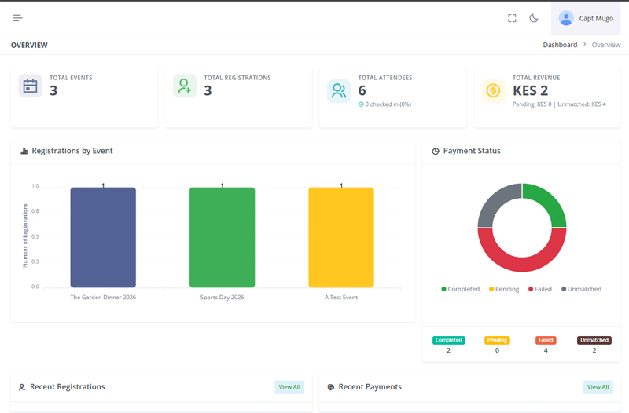Image resolution: width=629 pixels, height=413 pixels.
Task: Click 'Number of Registrations' axis title
Action: pyautogui.click(x=25, y=236)
